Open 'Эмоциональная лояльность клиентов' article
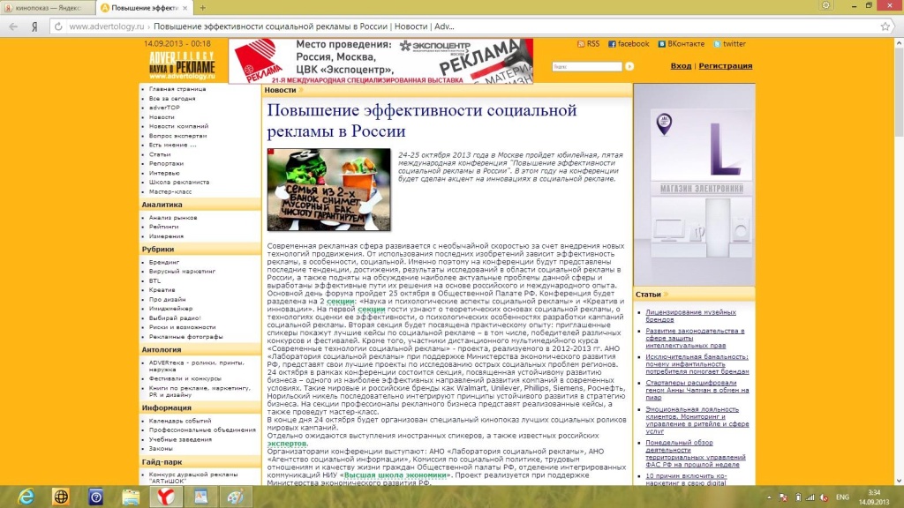Screen dimensions: 904x508 click(x=697, y=420)
